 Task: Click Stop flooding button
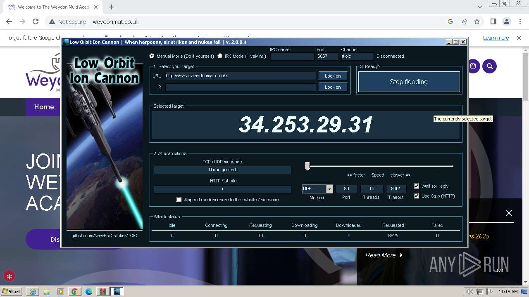[409, 82]
